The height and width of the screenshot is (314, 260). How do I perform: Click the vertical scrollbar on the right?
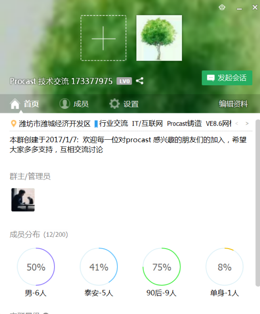(258, 203)
